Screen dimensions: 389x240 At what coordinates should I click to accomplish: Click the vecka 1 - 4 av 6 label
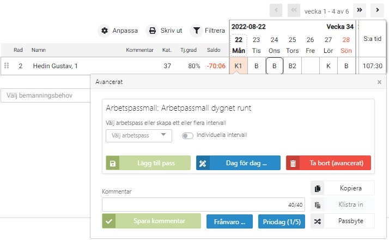326,11
